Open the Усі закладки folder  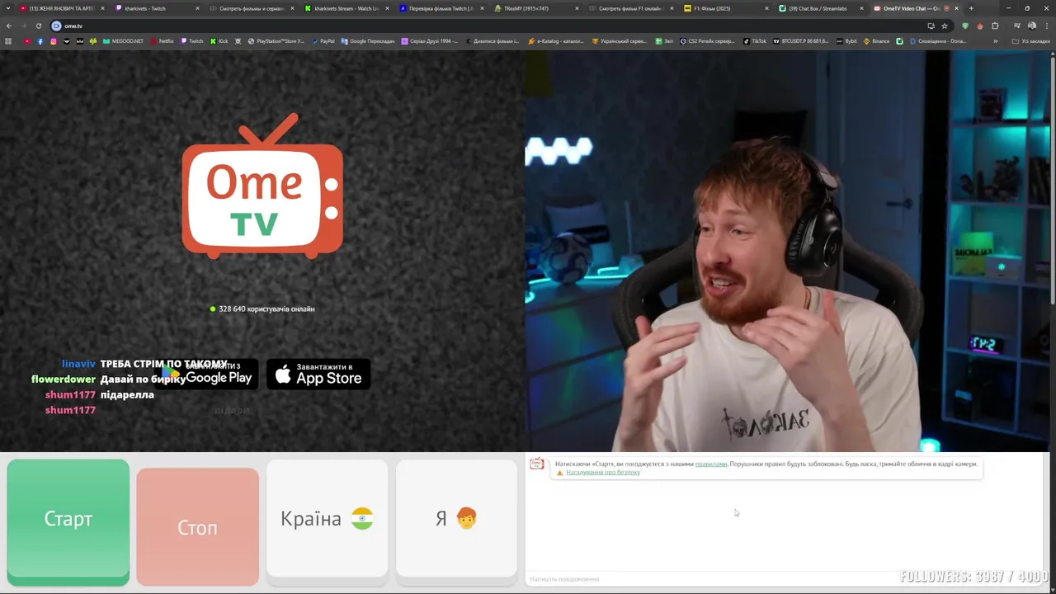click(x=1031, y=40)
